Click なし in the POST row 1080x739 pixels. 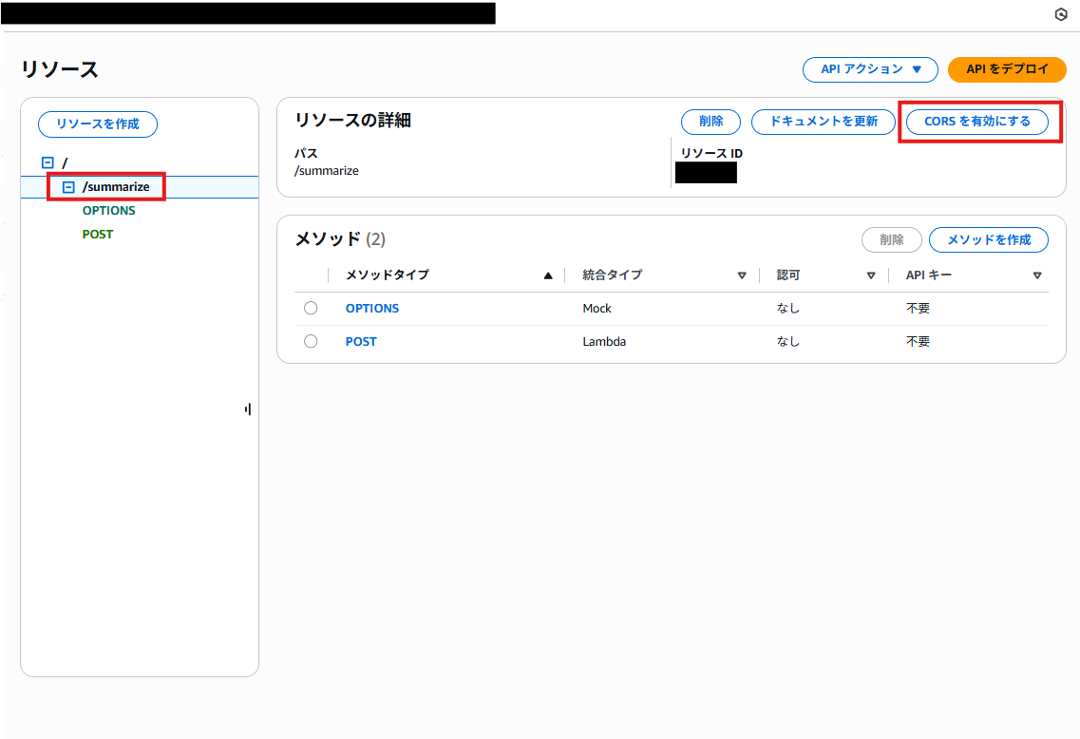(x=788, y=342)
